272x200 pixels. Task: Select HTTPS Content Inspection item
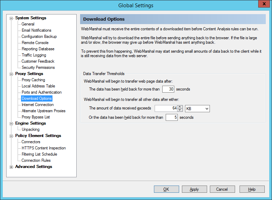point(44,148)
